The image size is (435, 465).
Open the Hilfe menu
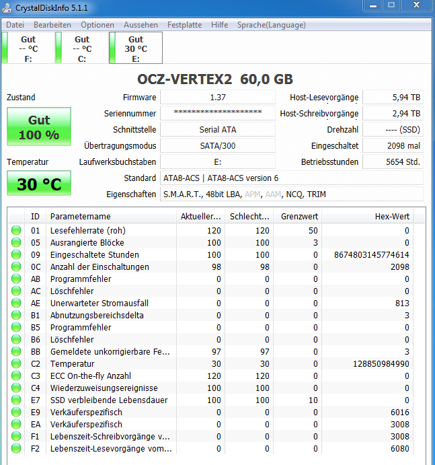tap(220, 25)
